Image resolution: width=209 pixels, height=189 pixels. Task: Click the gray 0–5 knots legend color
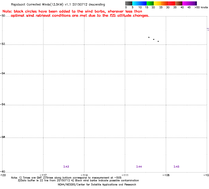click(129, 3)
